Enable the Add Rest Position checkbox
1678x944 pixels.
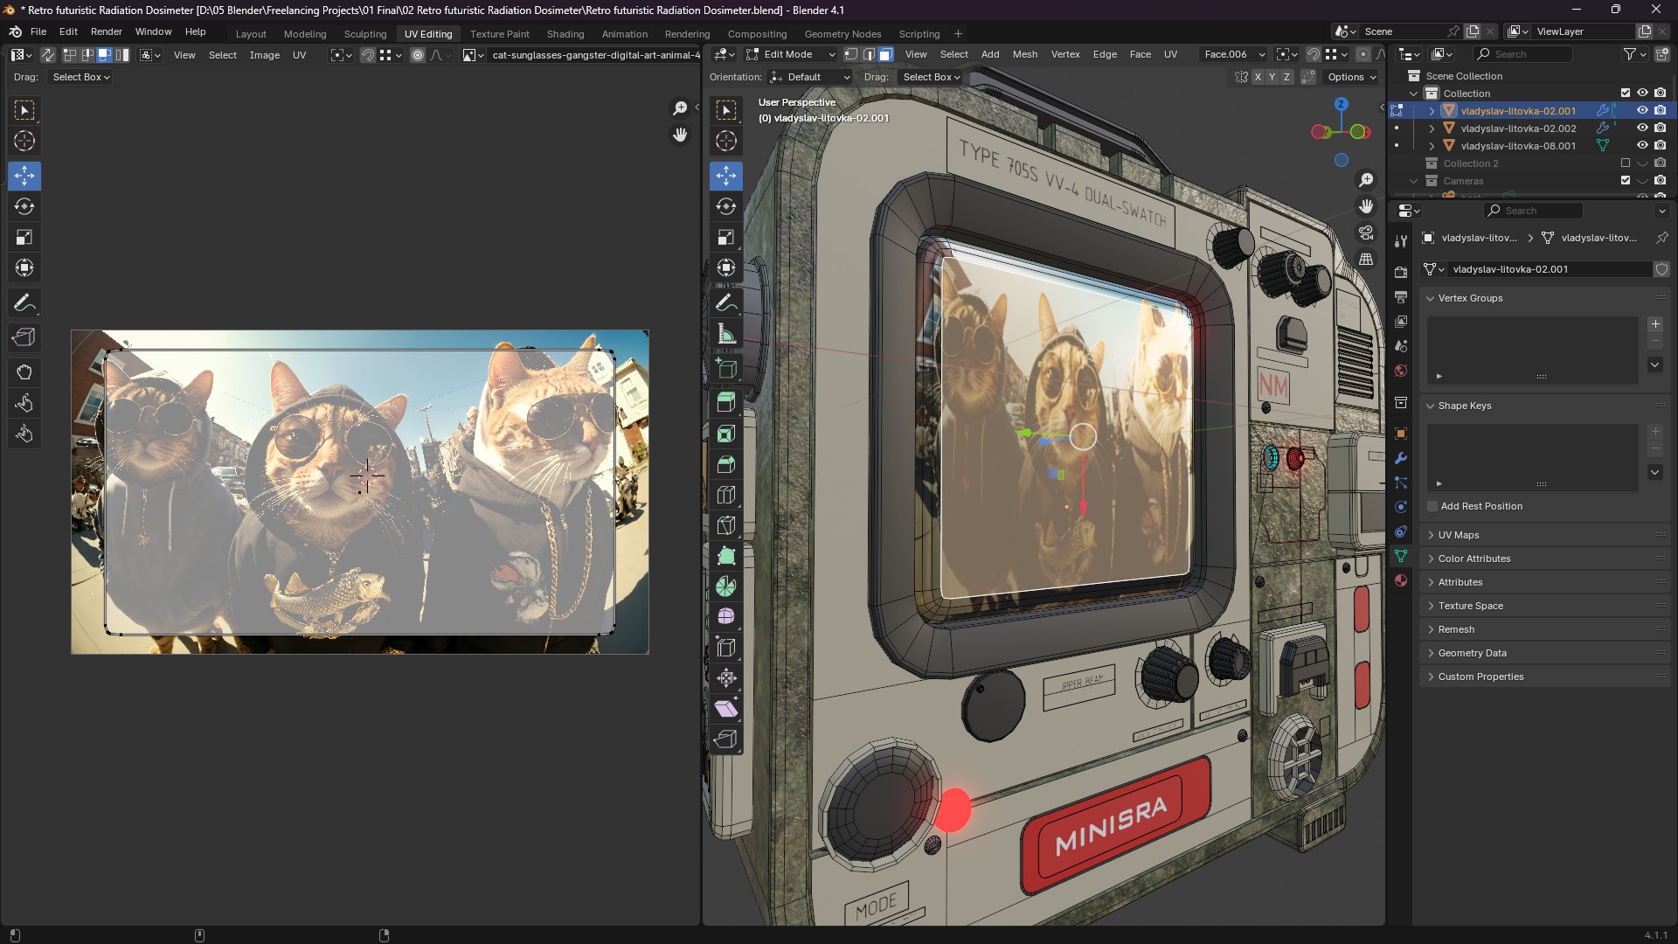[1432, 506]
